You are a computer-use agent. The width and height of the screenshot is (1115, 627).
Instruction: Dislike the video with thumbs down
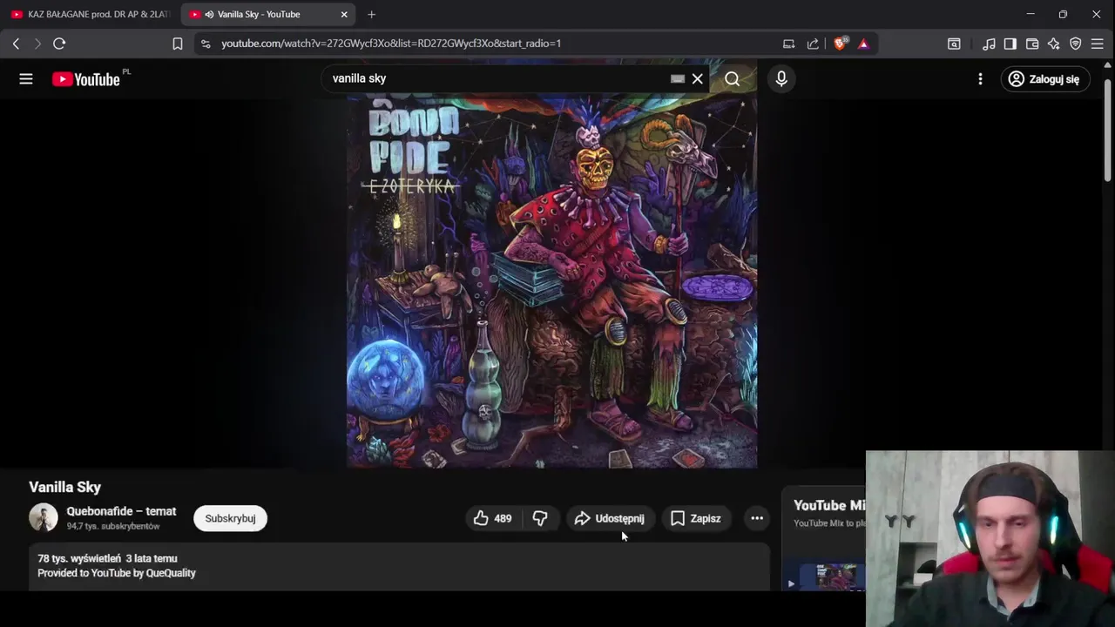540,518
